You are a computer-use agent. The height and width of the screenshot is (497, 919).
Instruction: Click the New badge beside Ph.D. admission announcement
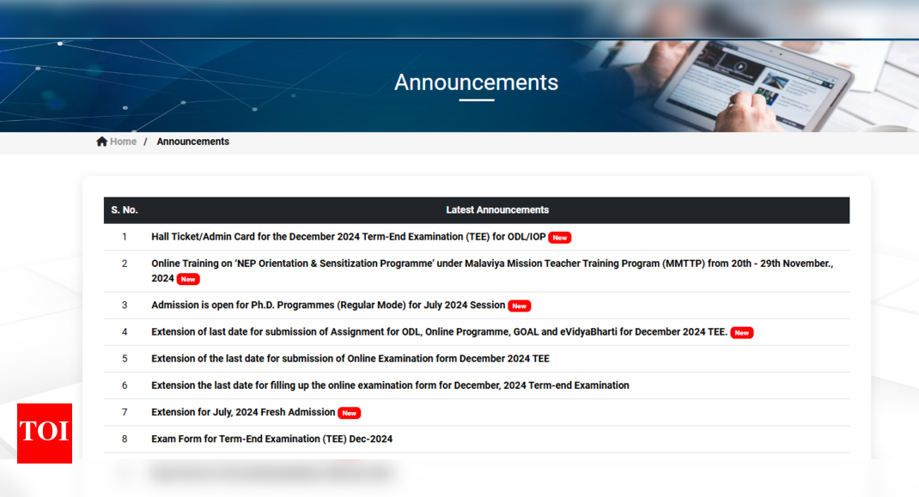point(520,306)
